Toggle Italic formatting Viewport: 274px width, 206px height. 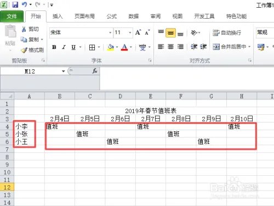(x=64, y=47)
